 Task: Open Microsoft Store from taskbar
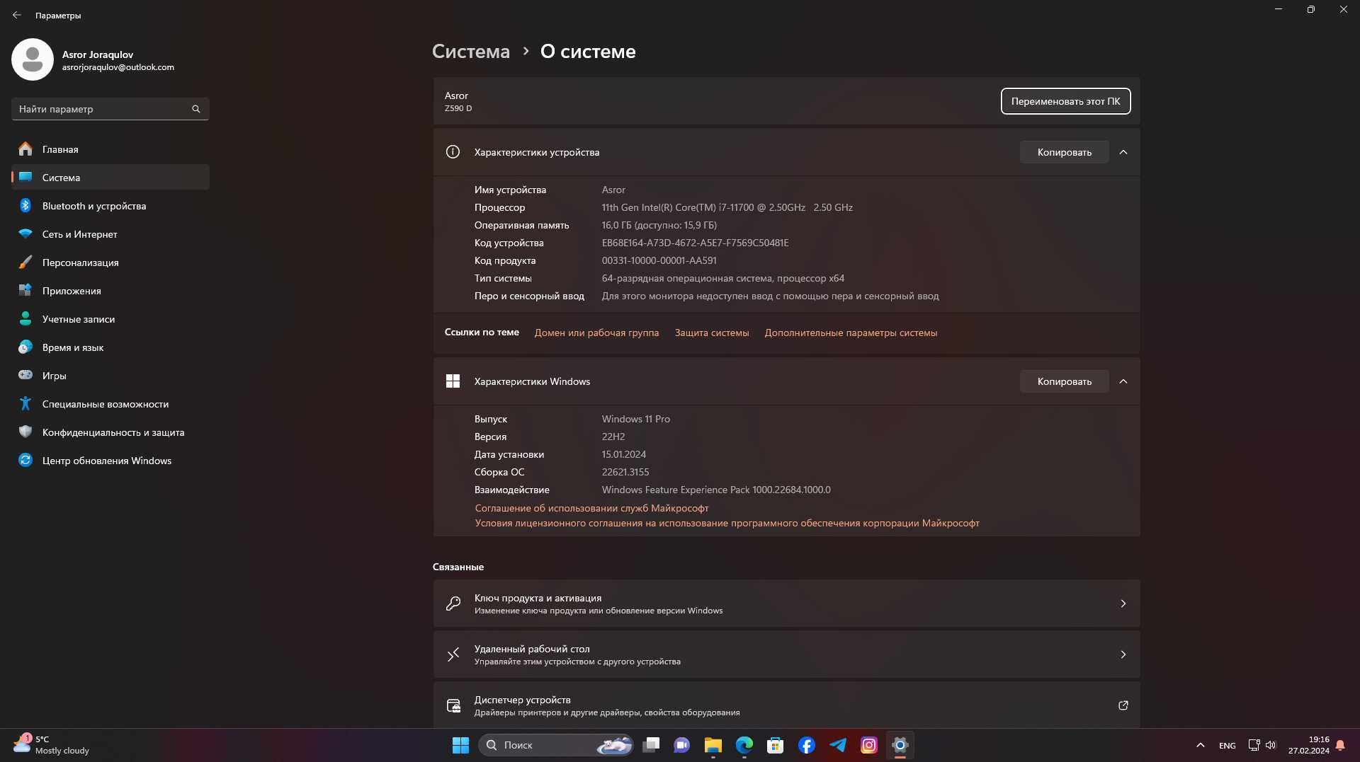tap(776, 745)
